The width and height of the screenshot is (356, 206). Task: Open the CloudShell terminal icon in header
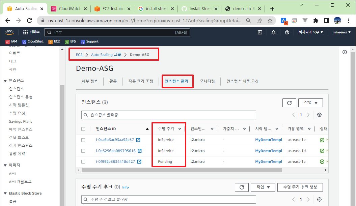pyautogui.click(x=260, y=32)
